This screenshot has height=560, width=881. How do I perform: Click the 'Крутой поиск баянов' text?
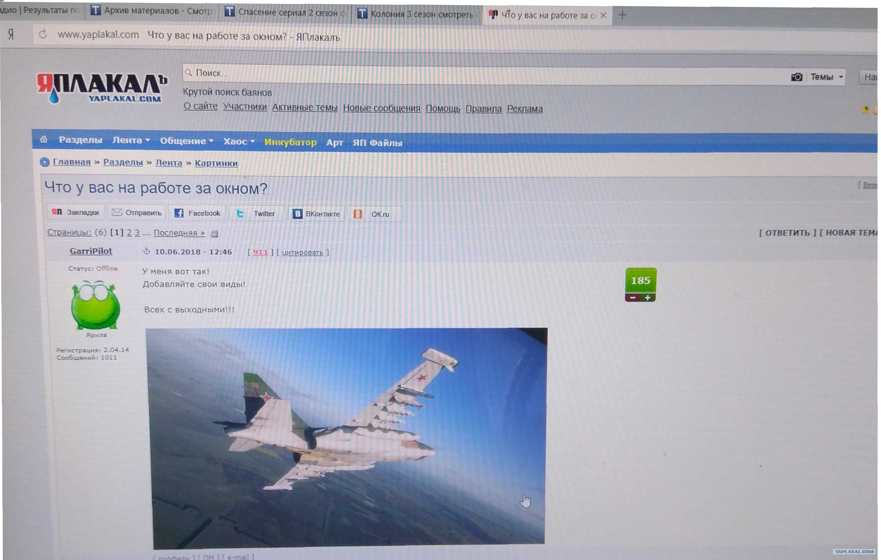[x=227, y=92]
